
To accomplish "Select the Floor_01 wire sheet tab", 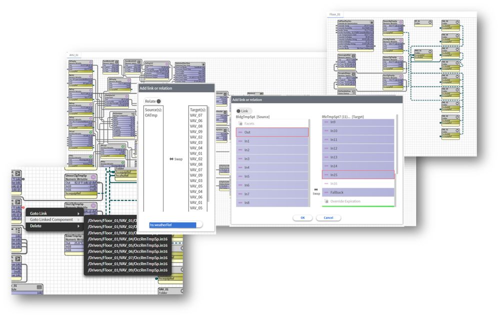I will tap(335, 14).
